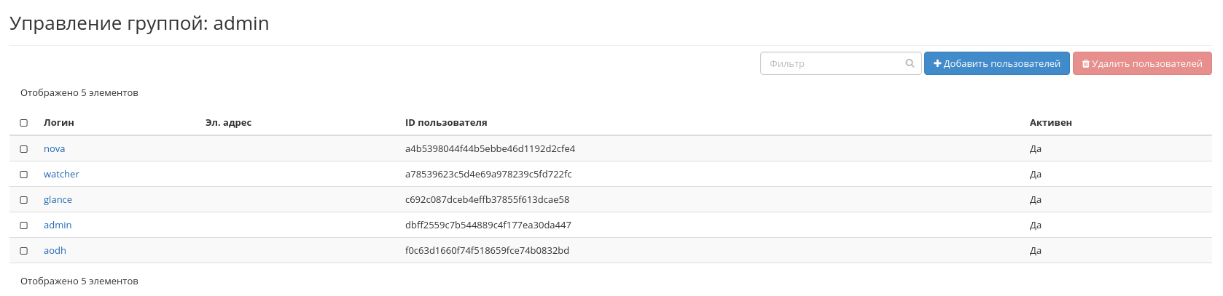Image resolution: width=1223 pixels, height=296 pixels.
Task: Click the Логин column header
Action: pos(59,123)
